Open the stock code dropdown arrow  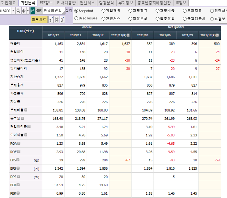click(x=13, y=11)
